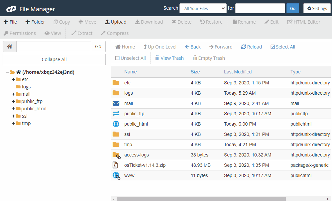The width and height of the screenshot is (332, 201).
Task: Expand the mail folder in tree
Action: [13, 94]
